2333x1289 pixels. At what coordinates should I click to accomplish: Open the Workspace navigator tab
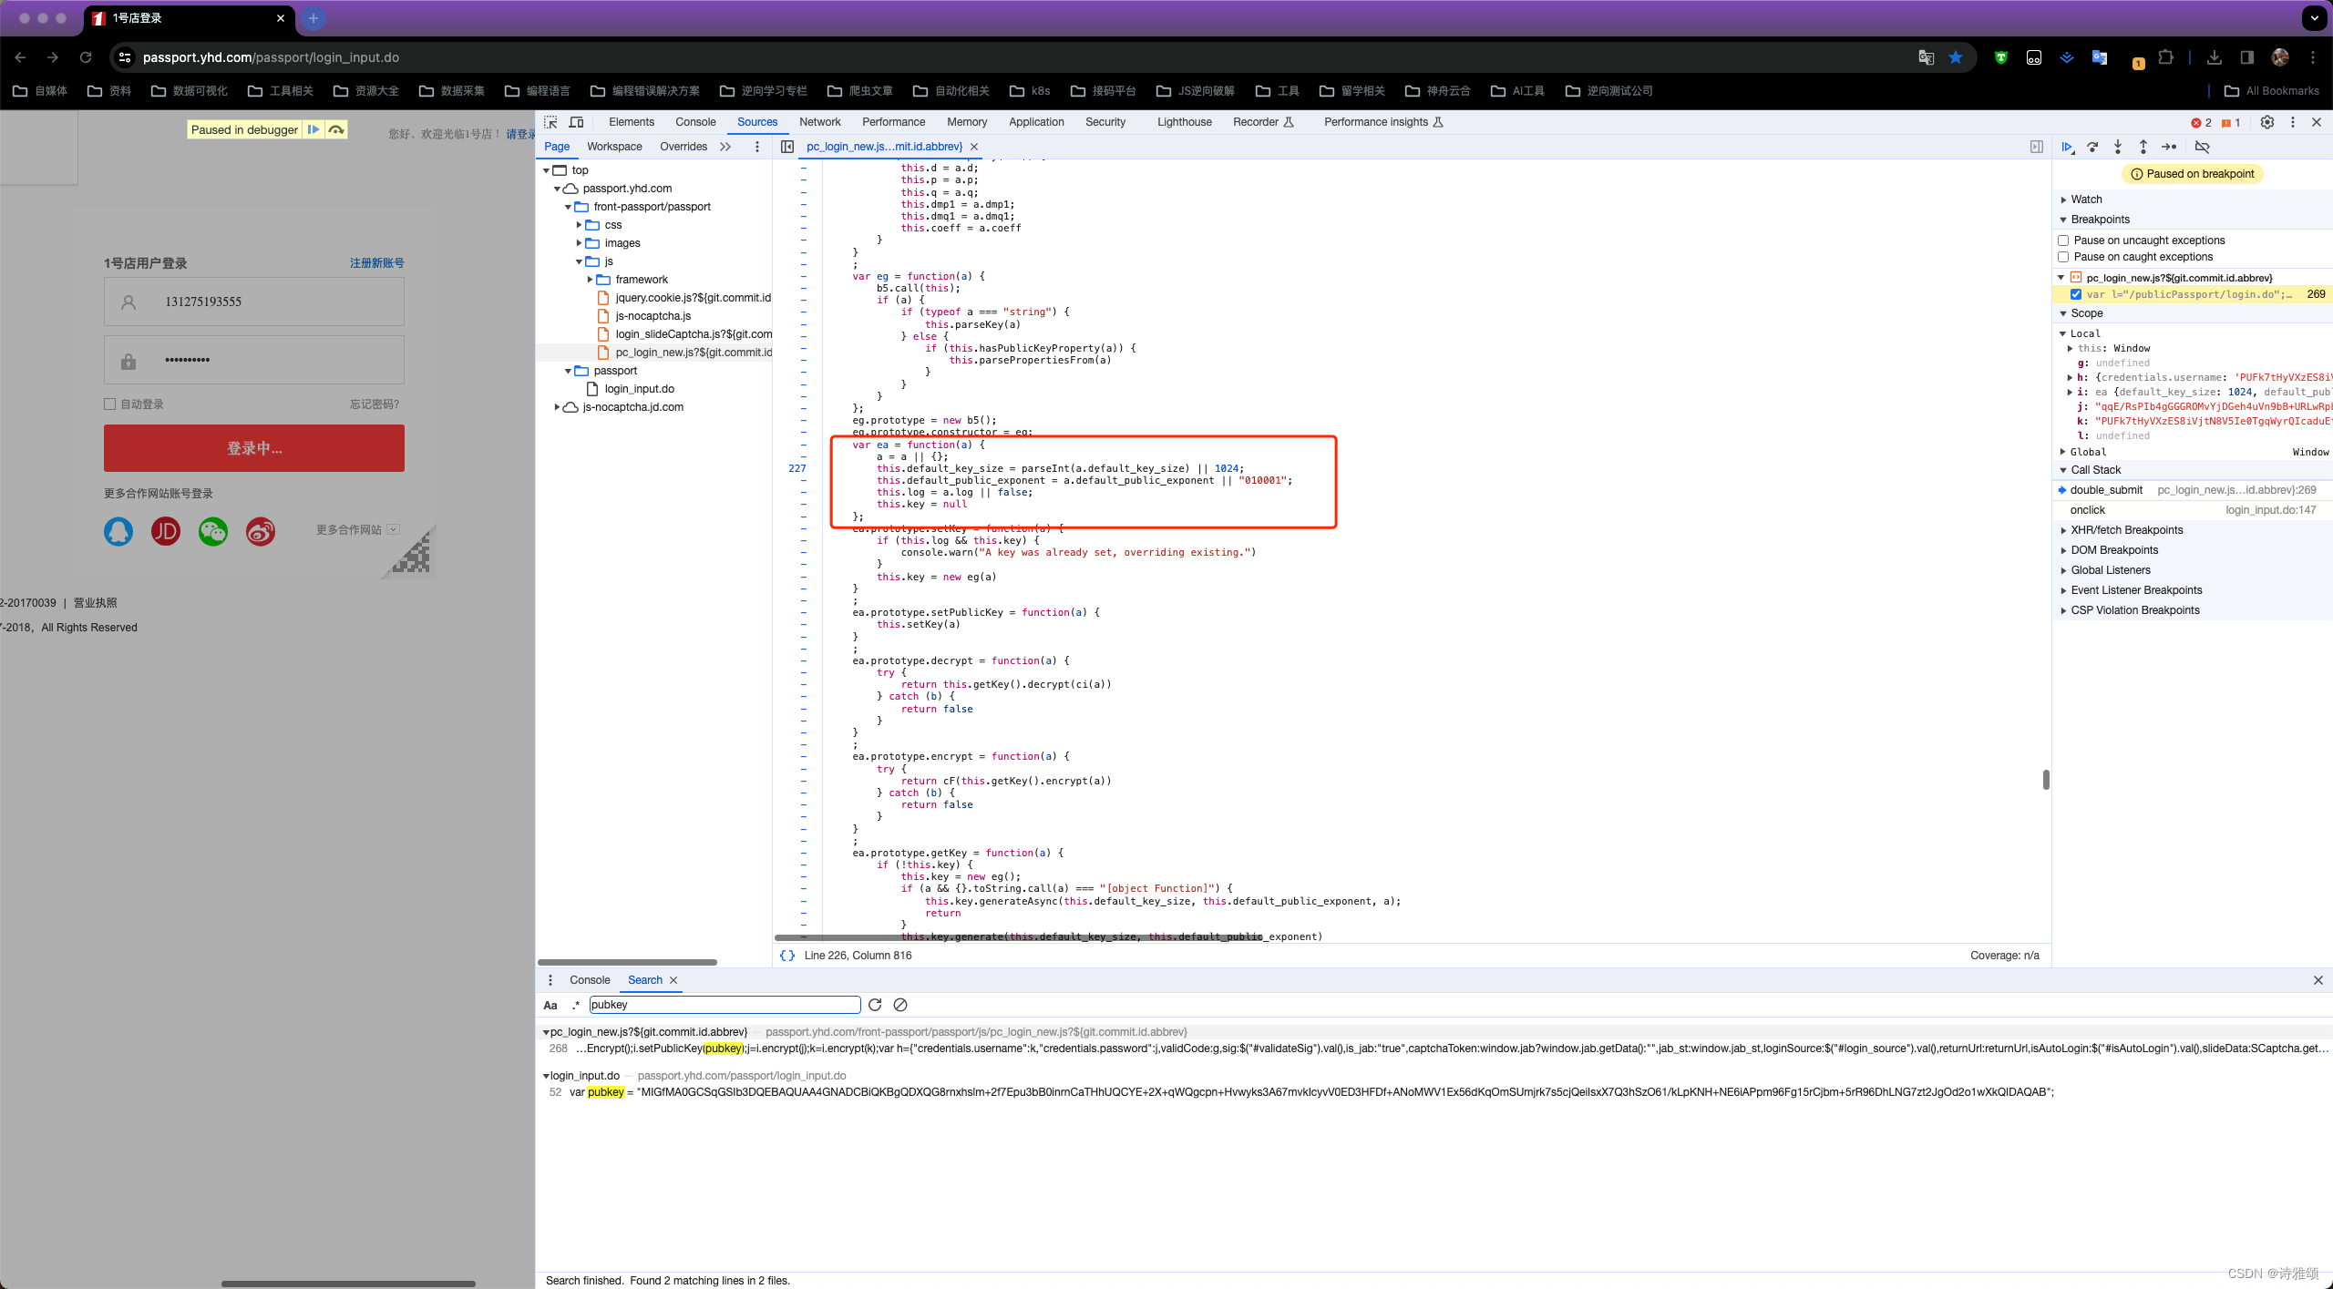614,147
